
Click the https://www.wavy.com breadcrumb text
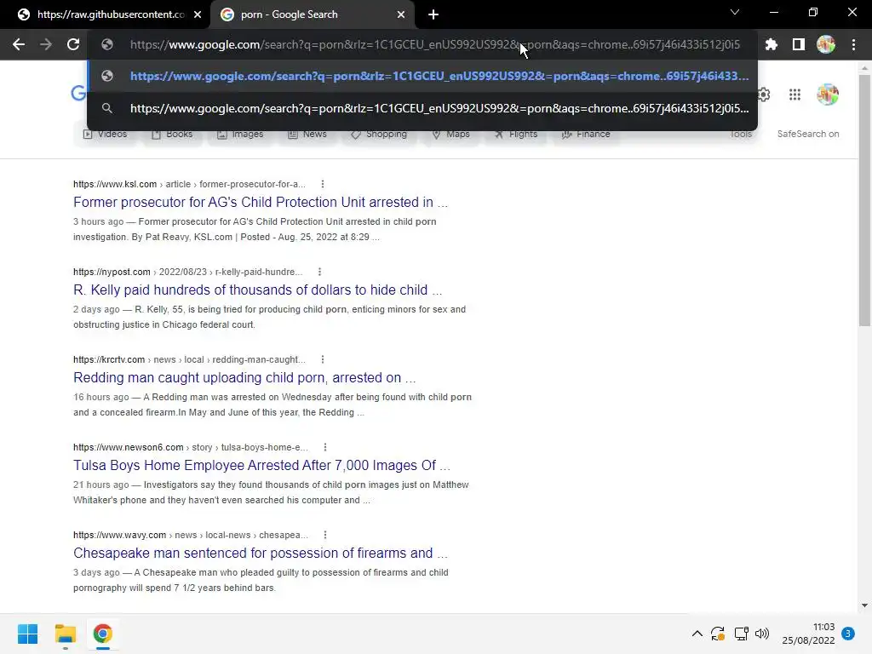119,536
